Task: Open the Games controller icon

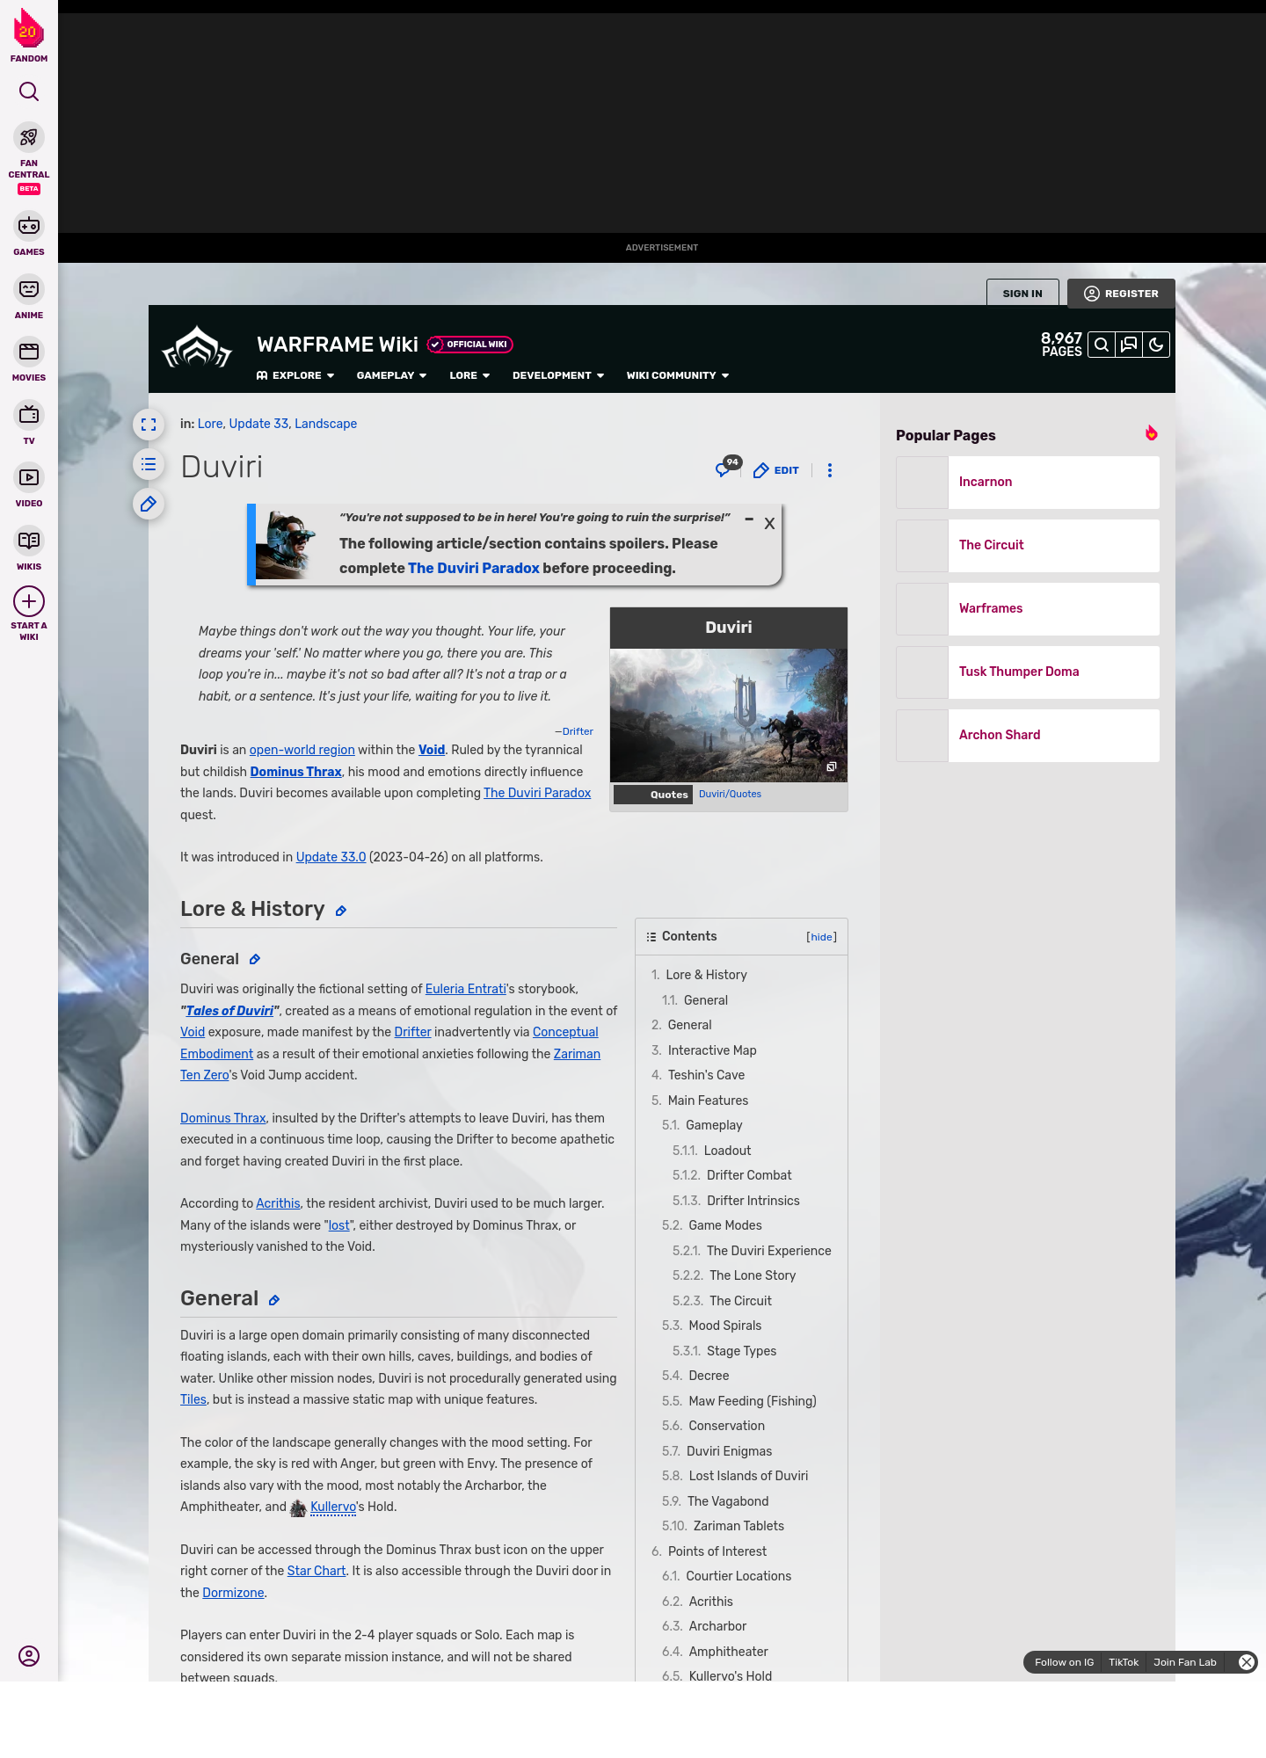Action: [29, 226]
